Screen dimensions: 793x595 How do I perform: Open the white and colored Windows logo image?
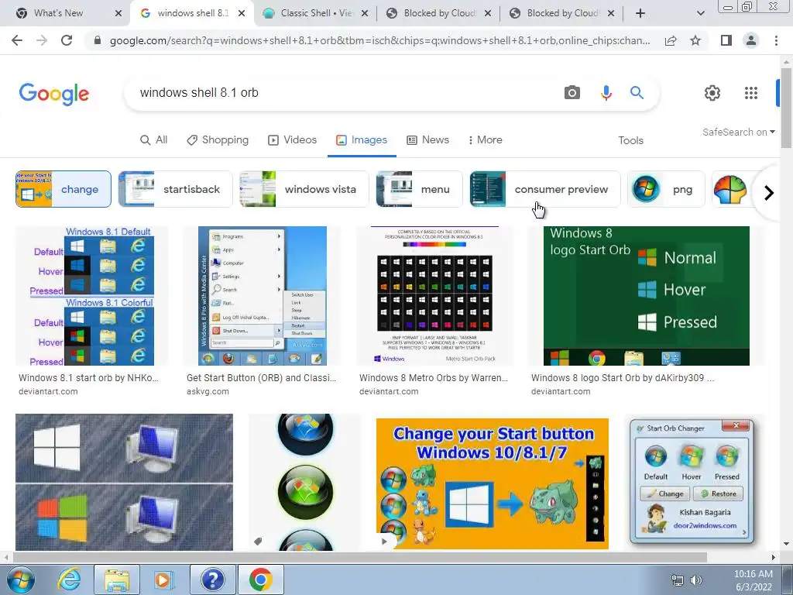click(x=124, y=482)
